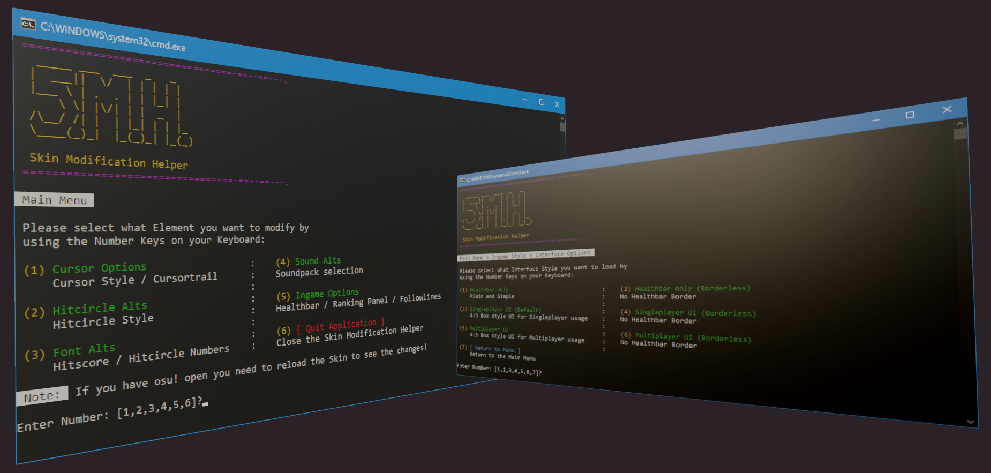Click 'Close the Skin Modification Helper' text

pos(350,335)
